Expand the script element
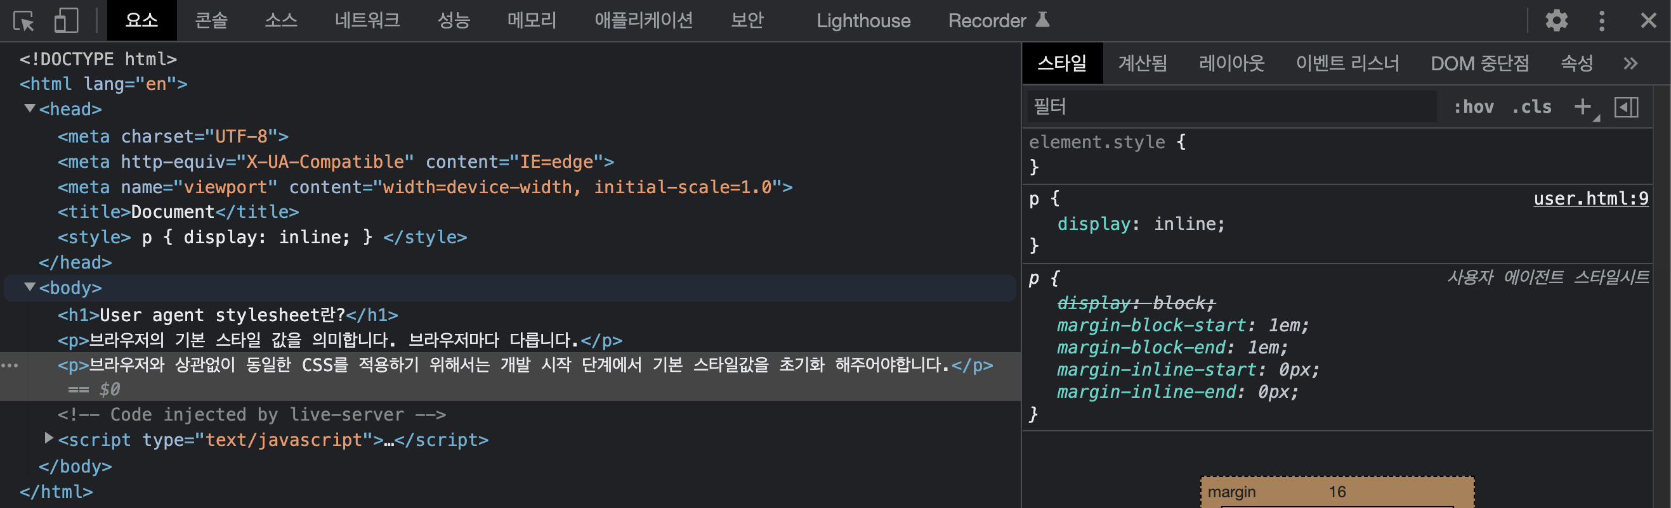 49,439
